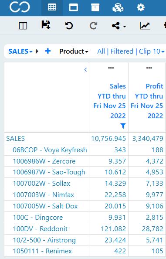Show the line chart icon

(x=145, y=26)
